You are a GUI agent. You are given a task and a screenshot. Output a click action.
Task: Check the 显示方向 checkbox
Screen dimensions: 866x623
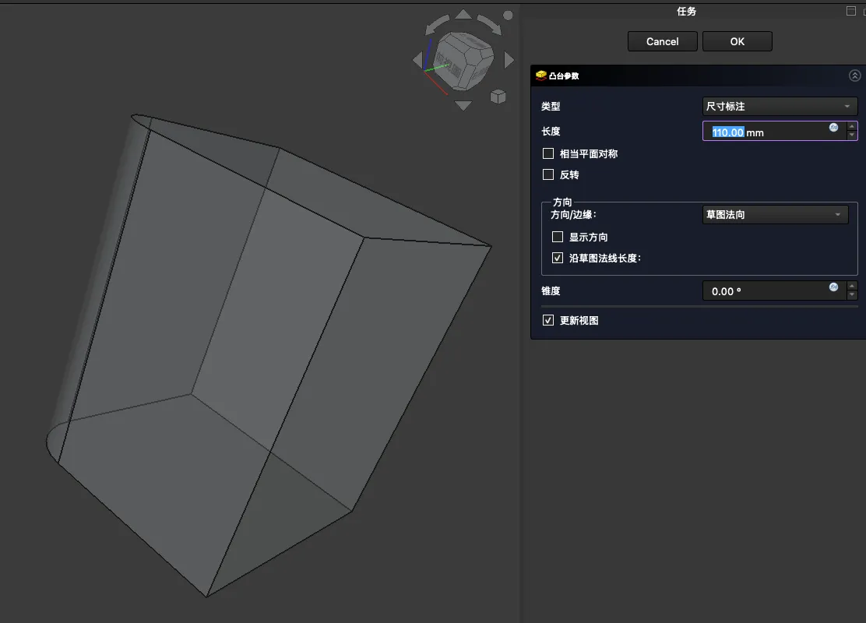pos(558,238)
